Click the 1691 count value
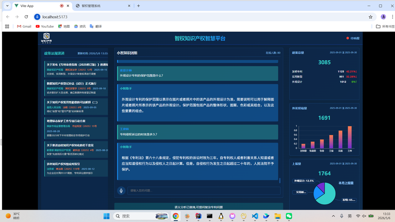This screenshot has width=395, height=222. (324, 118)
